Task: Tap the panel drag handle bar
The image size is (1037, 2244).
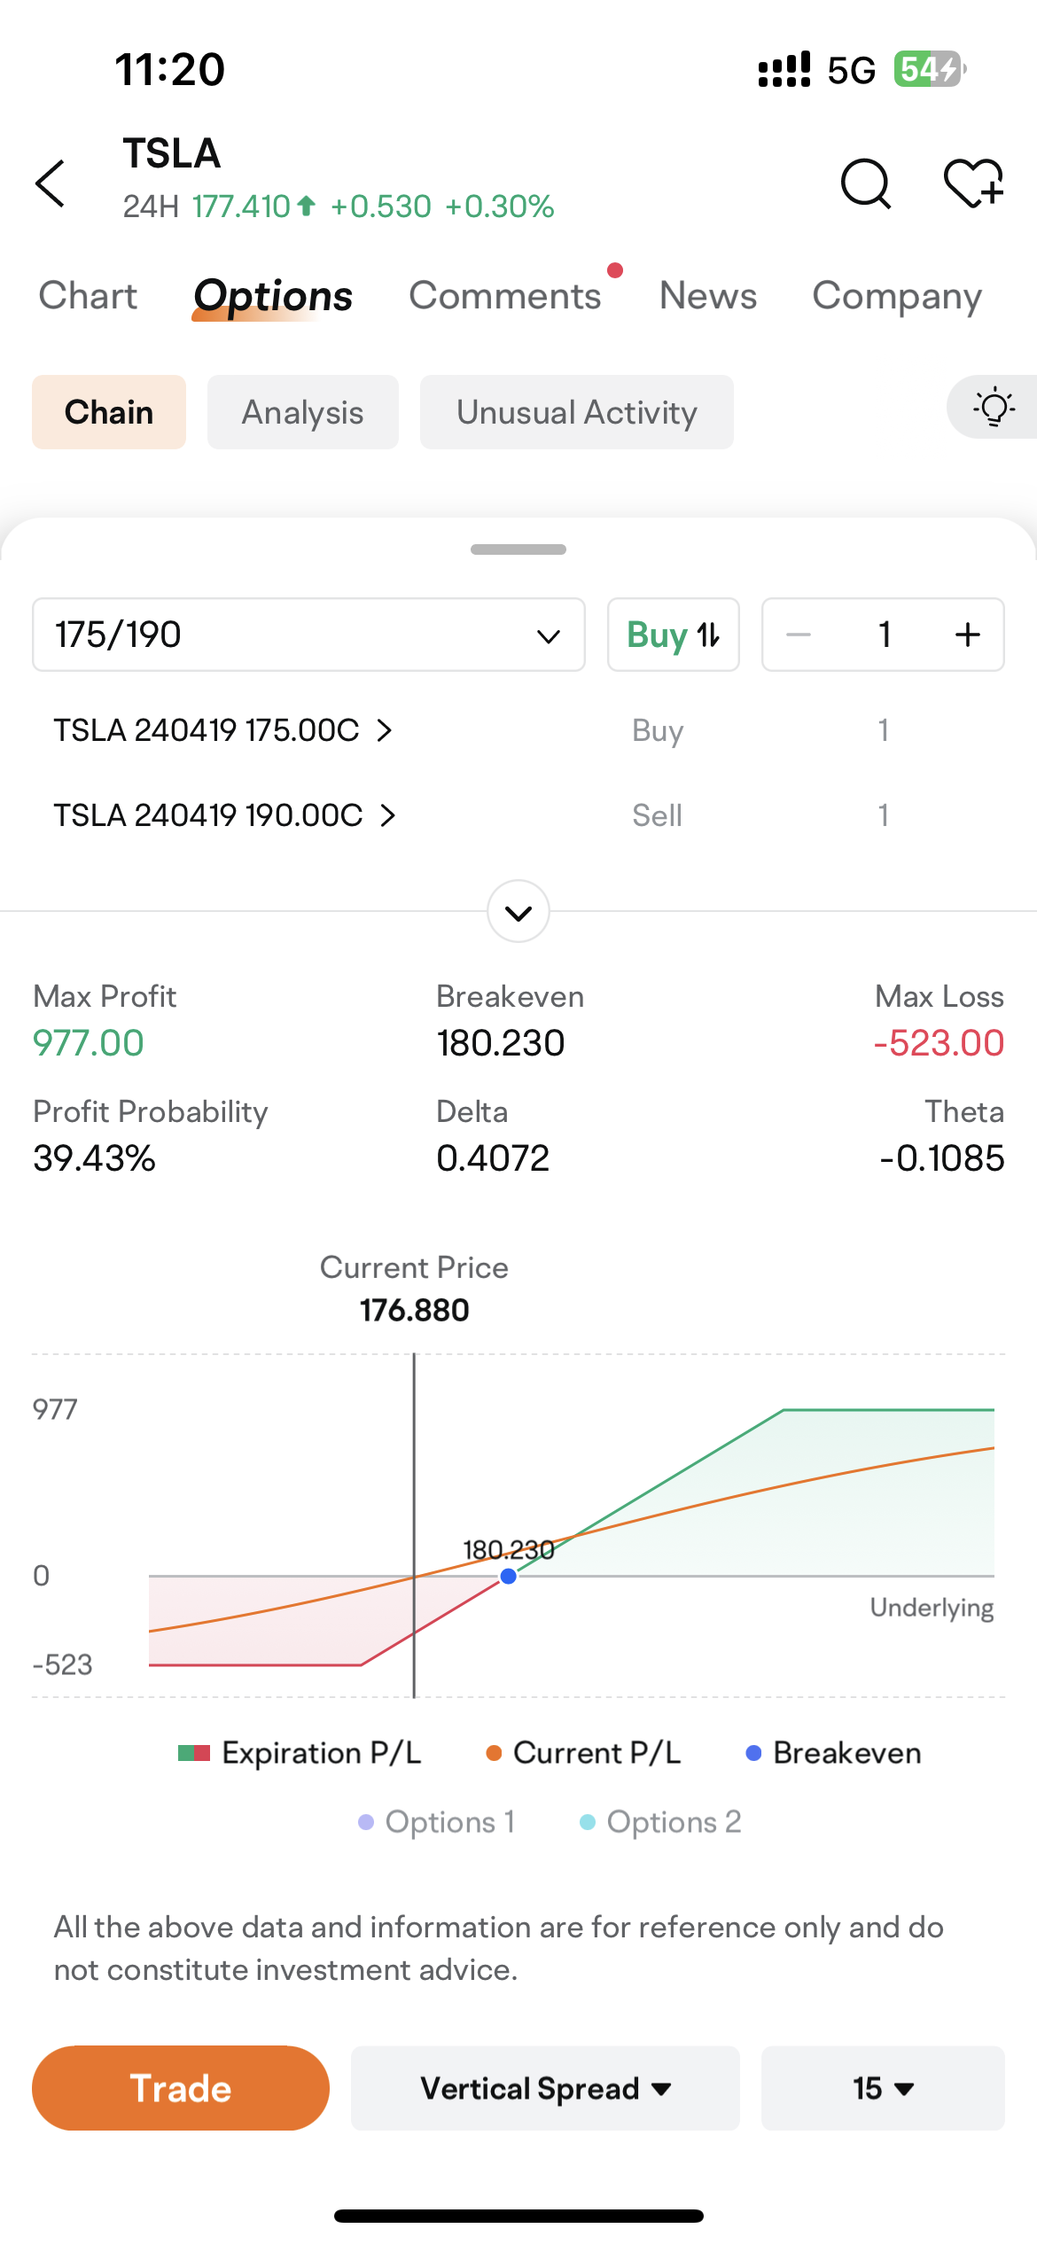Action: point(518,549)
